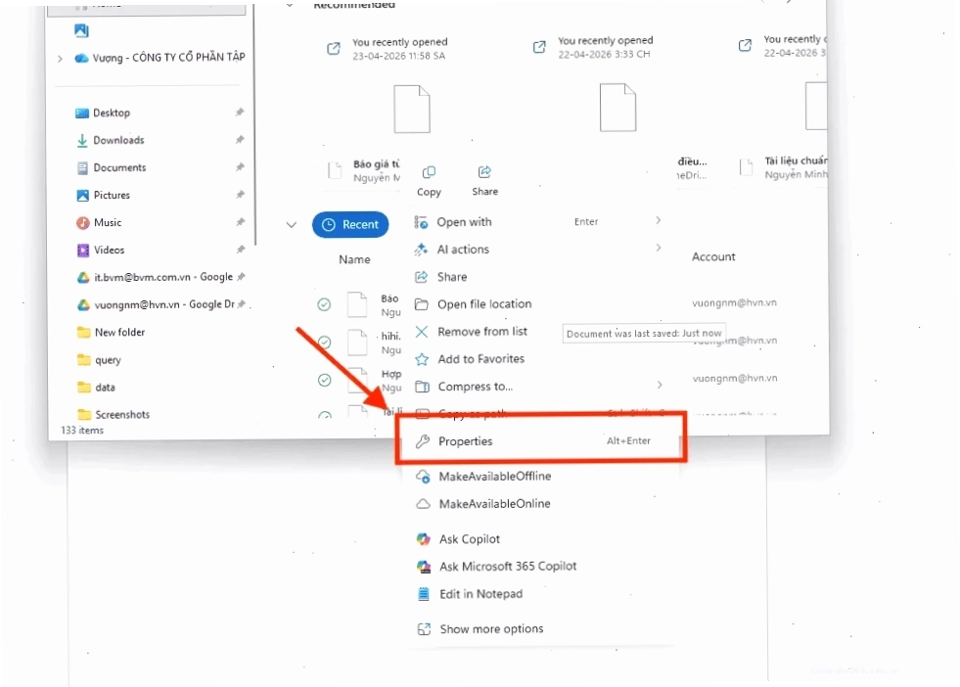960x687 pixels.
Task: Sort the file list by Account column
Action: click(x=713, y=257)
